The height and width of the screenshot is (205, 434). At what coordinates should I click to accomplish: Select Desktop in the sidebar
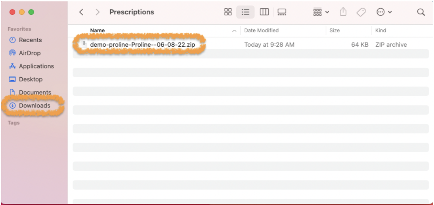(x=31, y=80)
